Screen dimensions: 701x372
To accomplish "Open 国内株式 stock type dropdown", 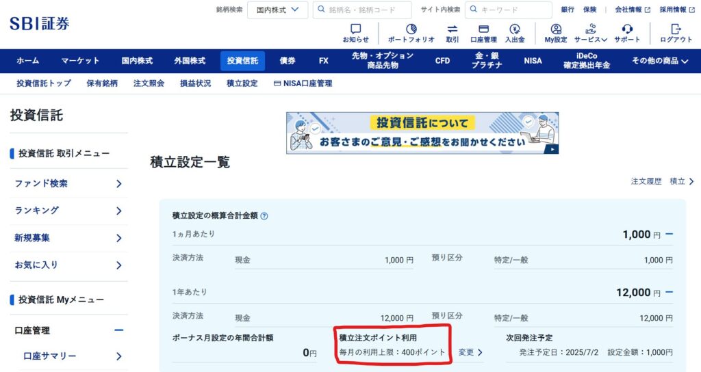I will click(278, 10).
